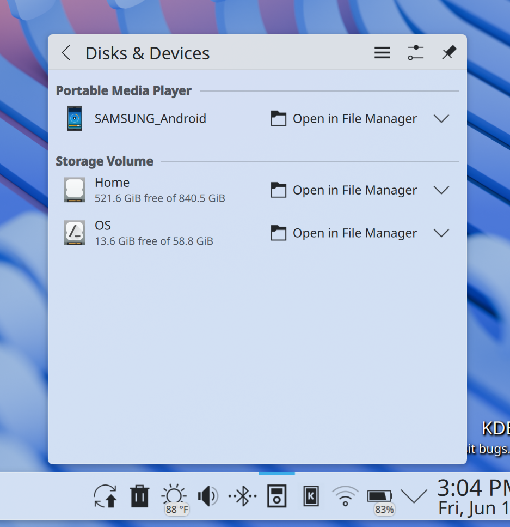
Task: Open the weather widget showing 88 °F
Action: [174, 499]
